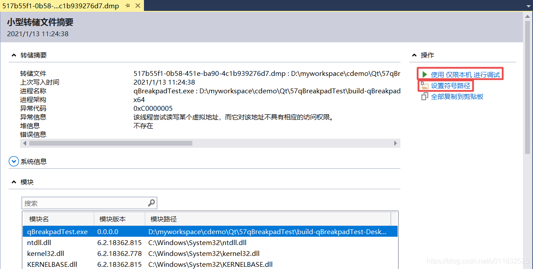Select the qBreakpadTest.exe module row
Image resolution: width=533 pixels, height=269 pixels.
click(x=210, y=232)
